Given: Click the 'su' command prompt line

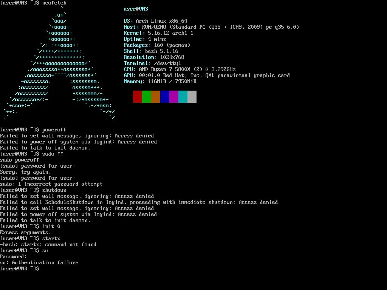Looking at the screenshot, I should pos(24,251).
